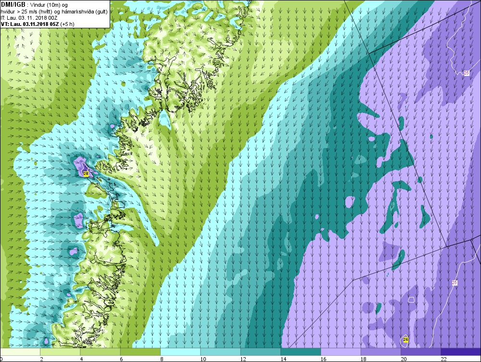The image size is (481, 362).
Task: Click the legend scale number '0'
Action: 1,359
